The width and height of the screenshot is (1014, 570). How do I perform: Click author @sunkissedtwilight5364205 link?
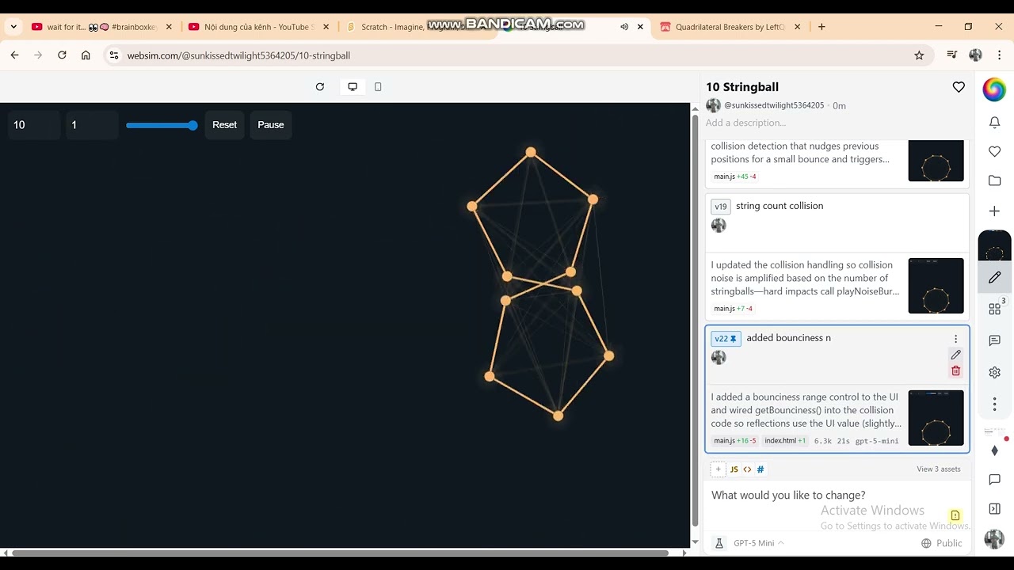(x=774, y=105)
